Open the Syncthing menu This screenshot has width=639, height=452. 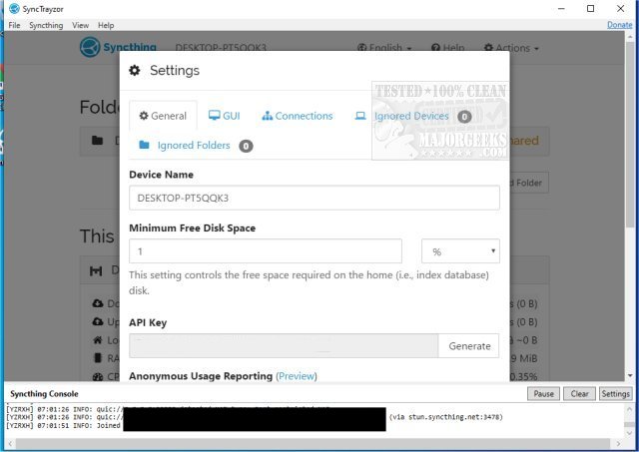46,25
